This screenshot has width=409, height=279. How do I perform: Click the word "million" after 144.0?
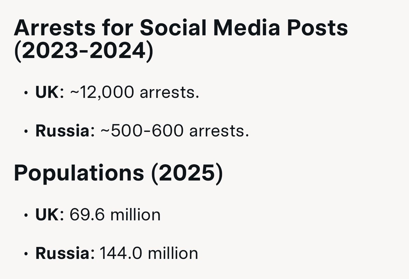tap(173, 253)
